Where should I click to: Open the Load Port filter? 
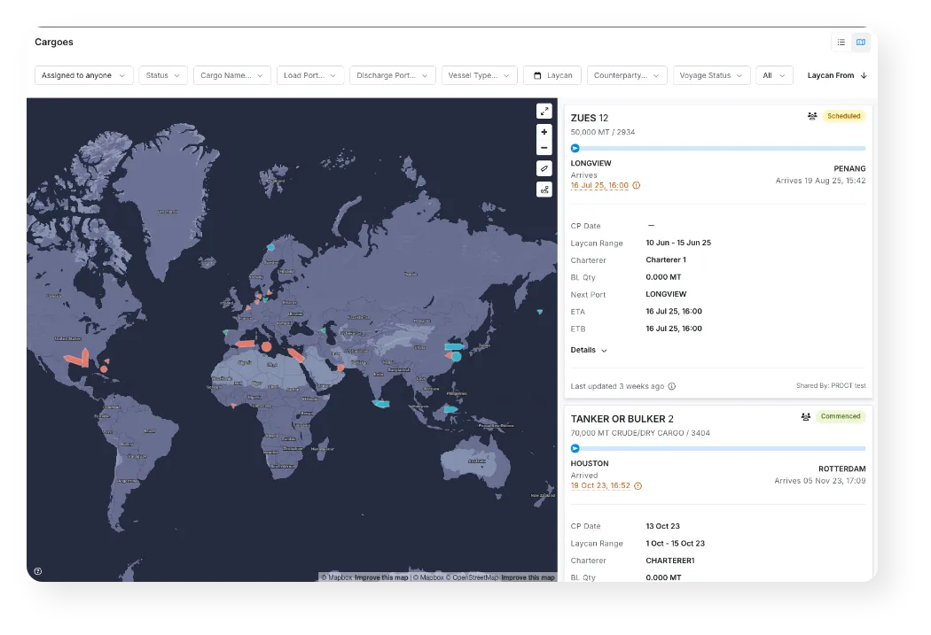point(309,75)
